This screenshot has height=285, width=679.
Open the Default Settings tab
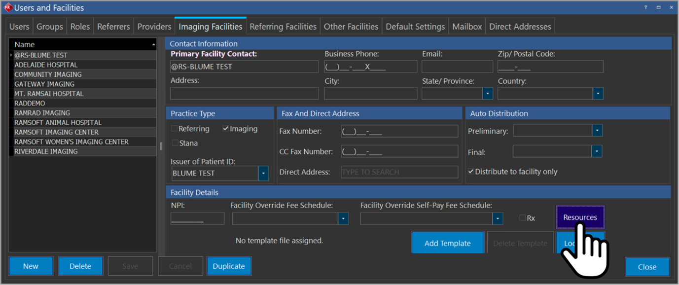(x=415, y=27)
